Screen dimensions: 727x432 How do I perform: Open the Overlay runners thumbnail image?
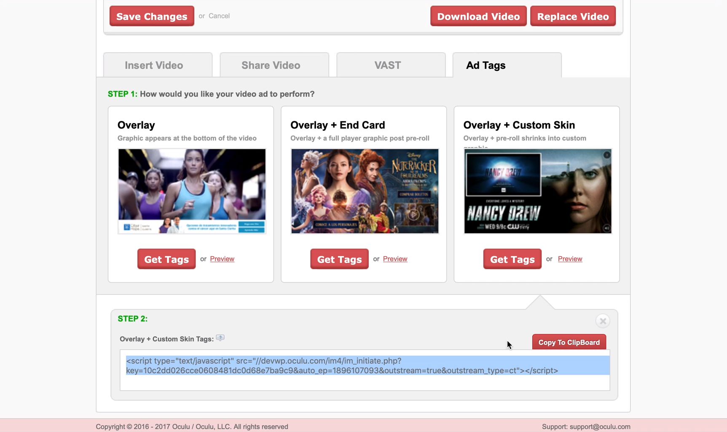(192, 191)
